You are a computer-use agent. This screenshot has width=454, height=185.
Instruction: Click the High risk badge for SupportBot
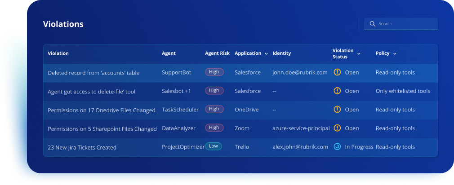[214, 72]
